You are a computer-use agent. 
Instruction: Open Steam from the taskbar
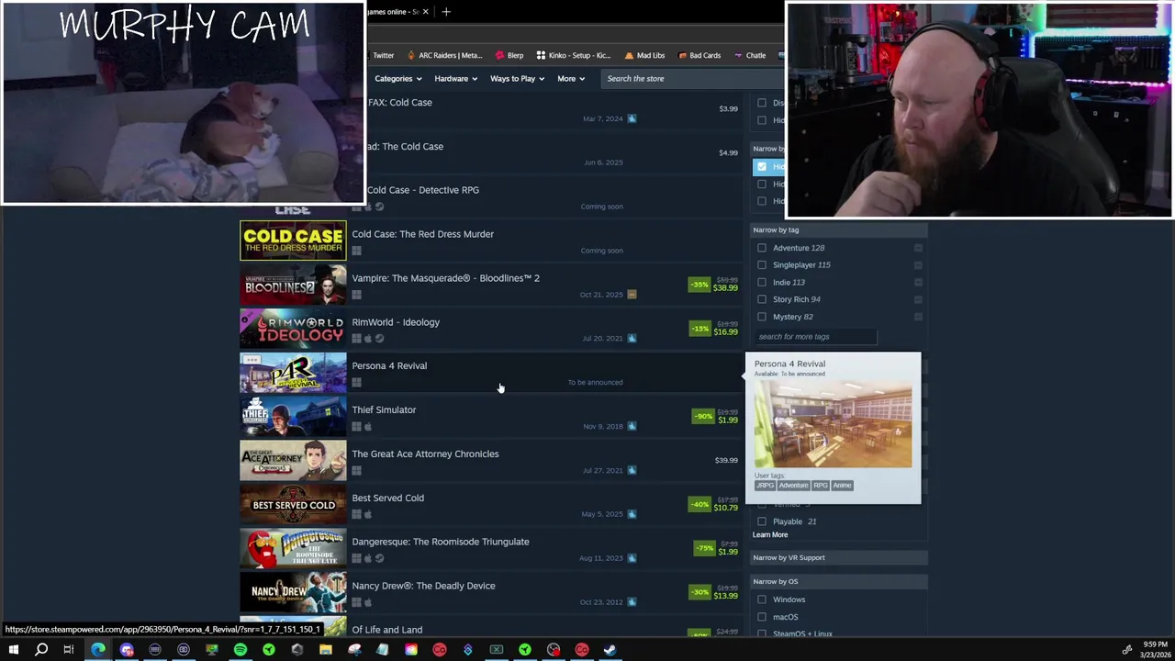coord(610,650)
